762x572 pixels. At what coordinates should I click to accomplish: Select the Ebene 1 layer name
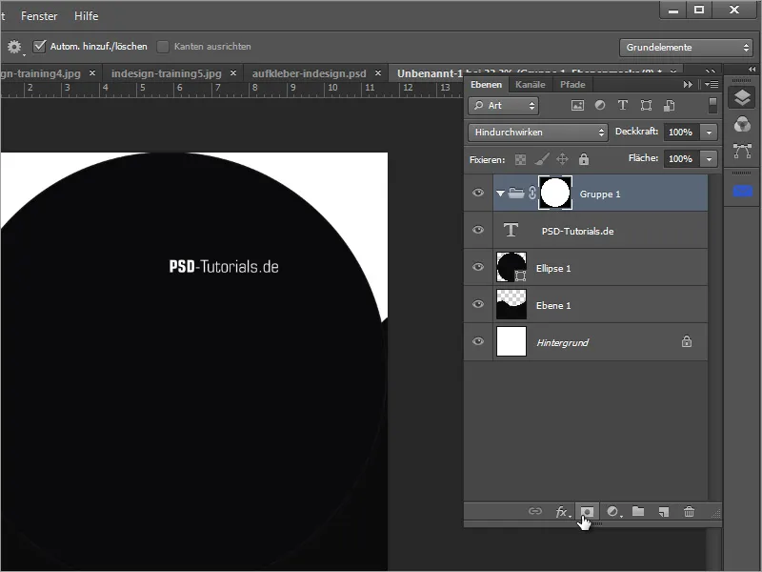point(553,305)
